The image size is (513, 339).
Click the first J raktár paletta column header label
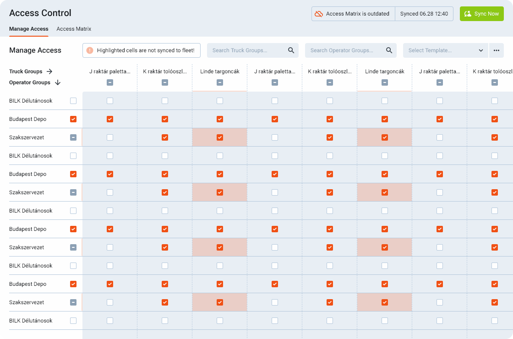(110, 71)
